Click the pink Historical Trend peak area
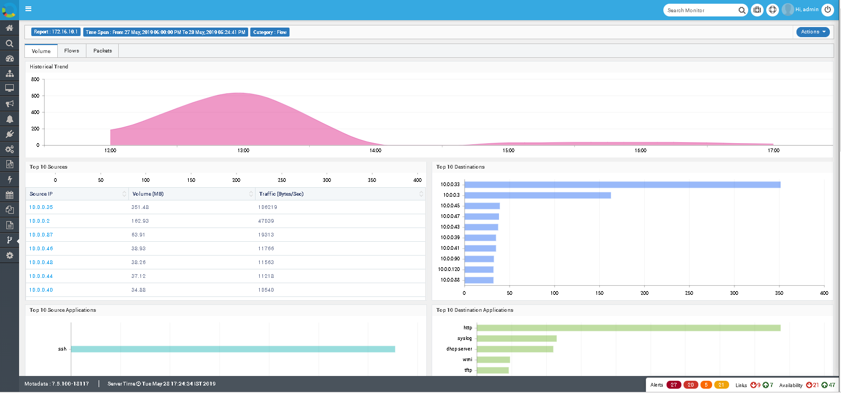This screenshot has height=394, width=841. point(239,119)
